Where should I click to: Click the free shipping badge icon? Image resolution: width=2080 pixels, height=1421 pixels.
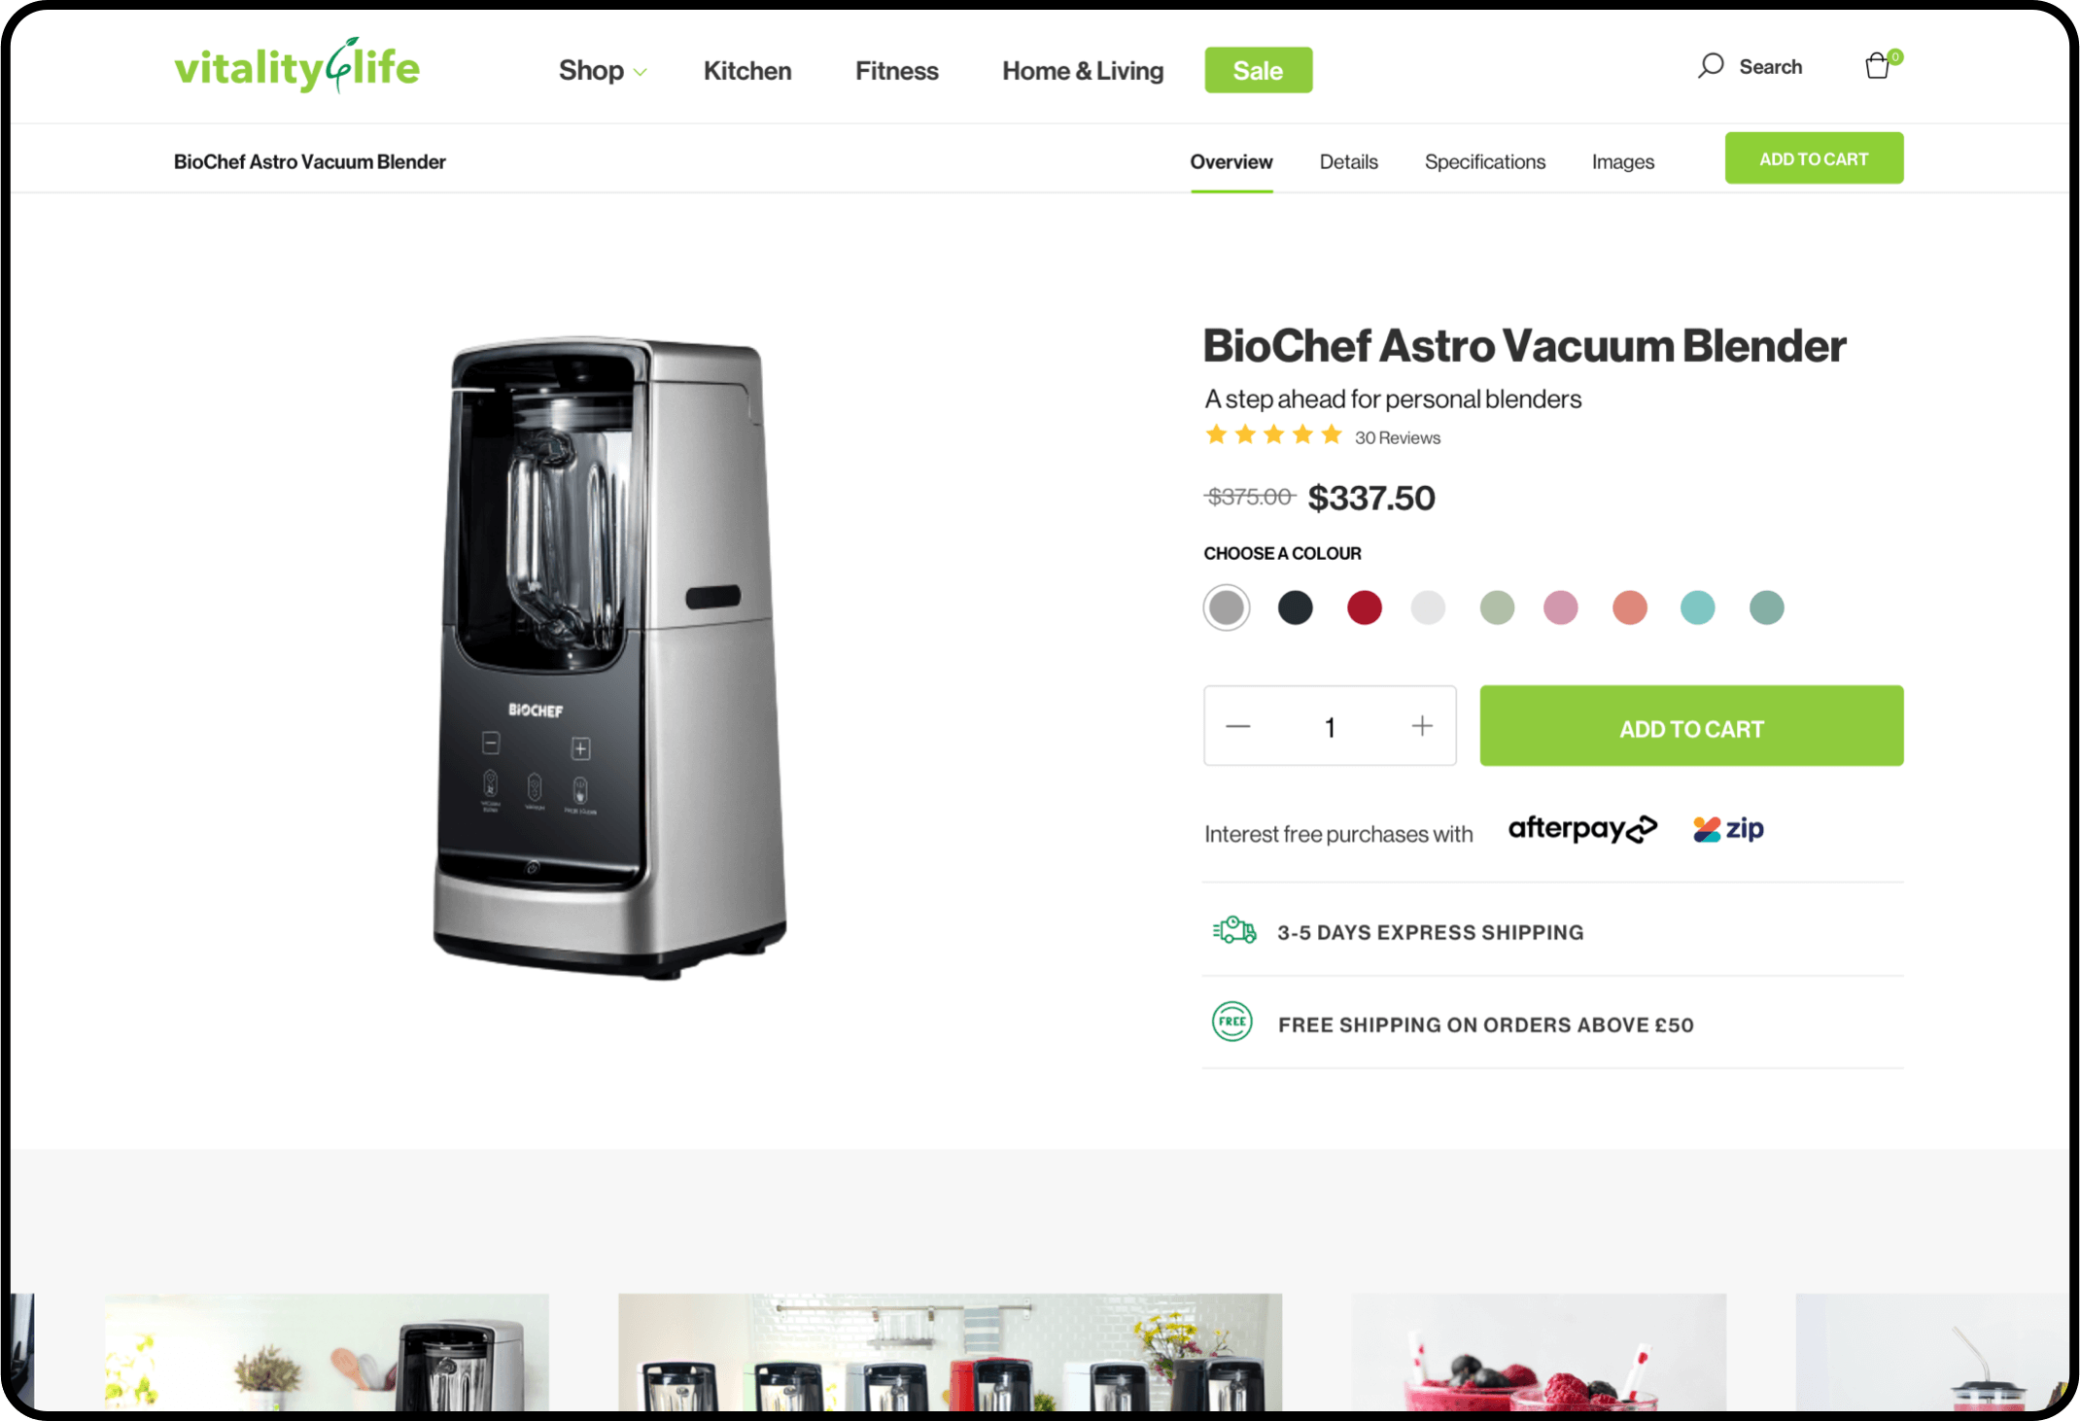pyautogui.click(x=1232, y=1022)
